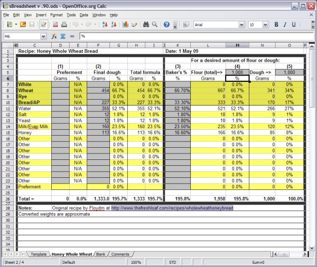Open the Function Wizard fx icon
The image size is (317, 267).
[x=54, y=36]
